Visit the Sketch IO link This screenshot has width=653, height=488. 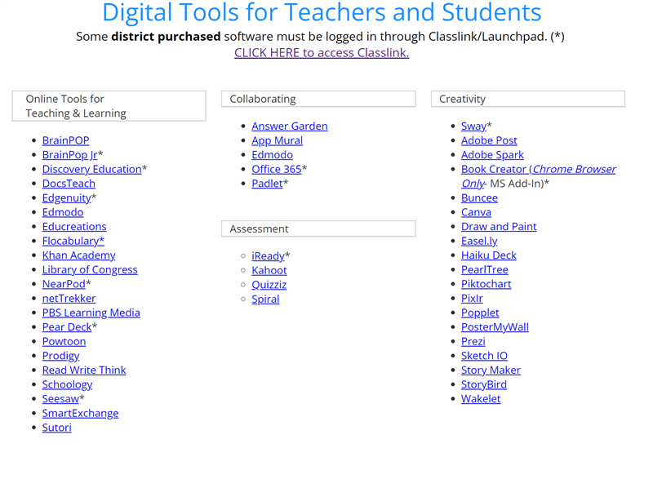[x=484, y=356]
